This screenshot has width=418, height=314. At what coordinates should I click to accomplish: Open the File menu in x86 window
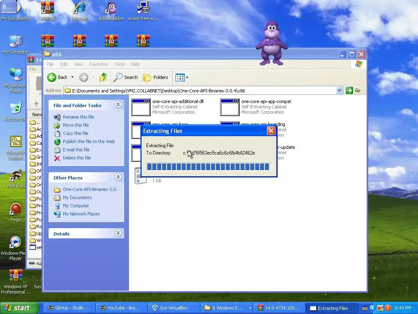pos(50,64)
